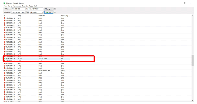Select the row 192.168.43.148
This screenshot has width=197, height=104.
[37, 90]
